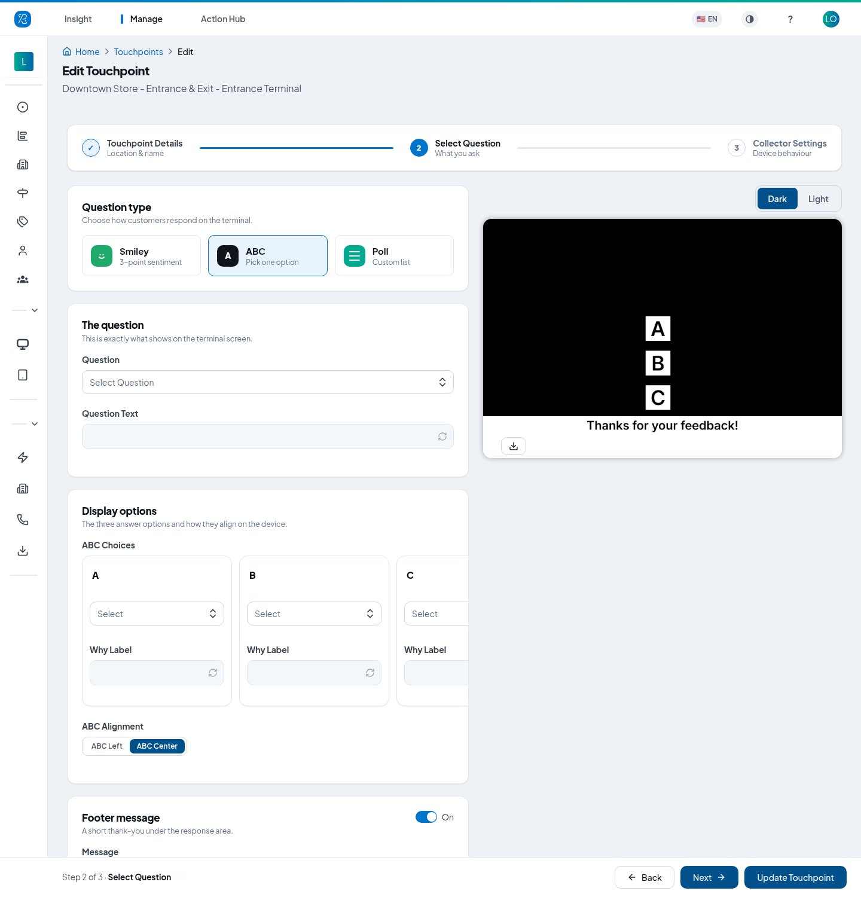Toggle the contrast theme icon in header

click(x=750, y=19)
